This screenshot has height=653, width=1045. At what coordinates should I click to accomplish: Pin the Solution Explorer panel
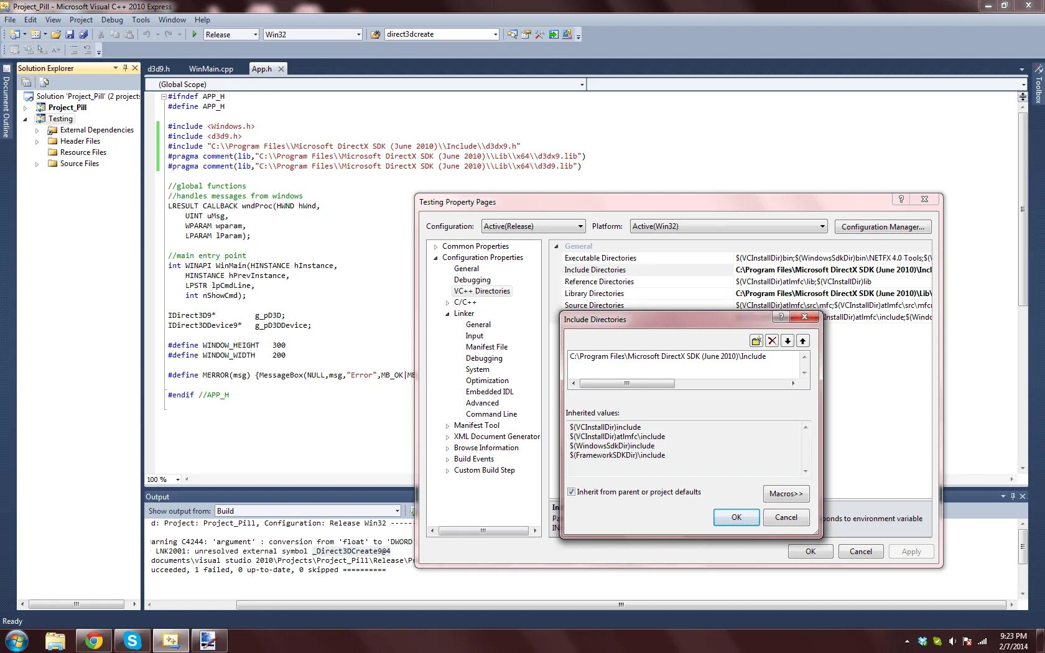pyautogui.click(x=125, y=68)
